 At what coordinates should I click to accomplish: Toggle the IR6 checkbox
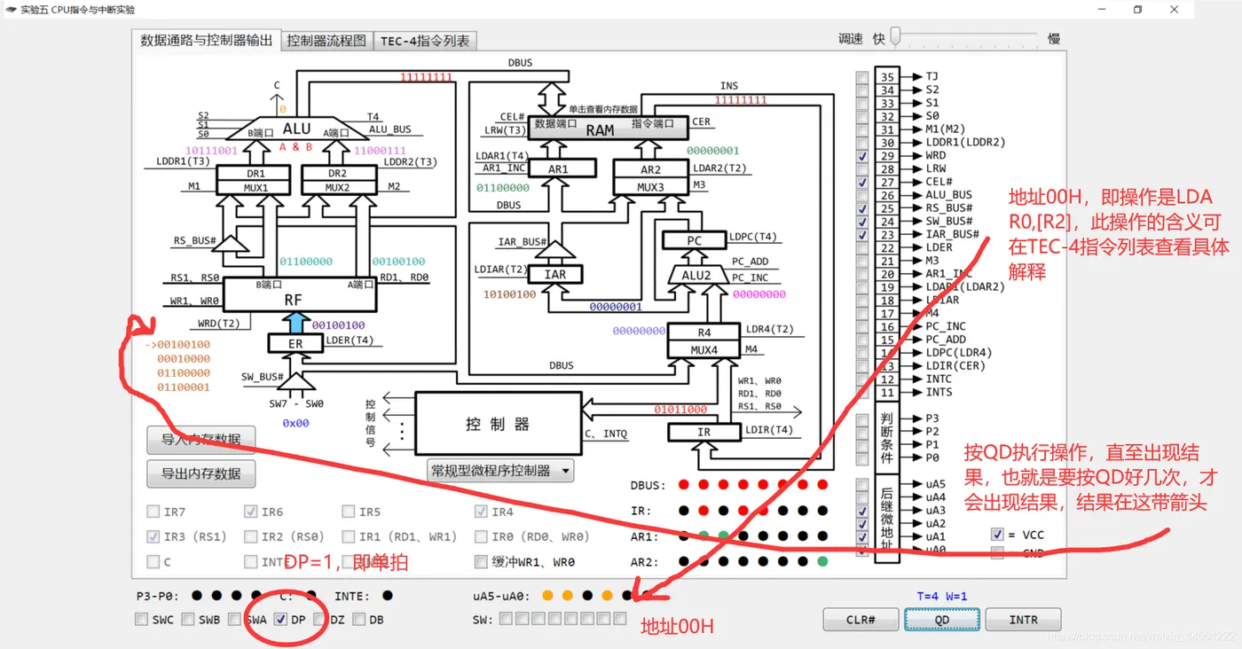click(251, 512)
